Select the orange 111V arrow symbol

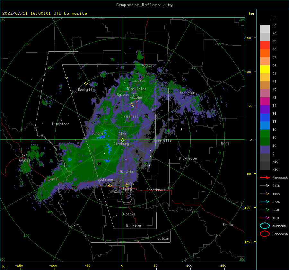265,194
